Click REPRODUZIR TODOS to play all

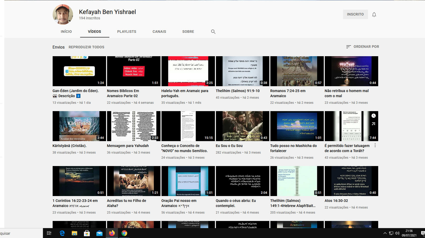(86, 47)
